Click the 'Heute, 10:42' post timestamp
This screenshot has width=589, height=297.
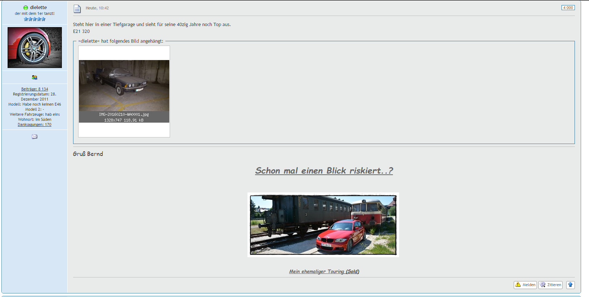pyautogui.click(x=97, y=8)
